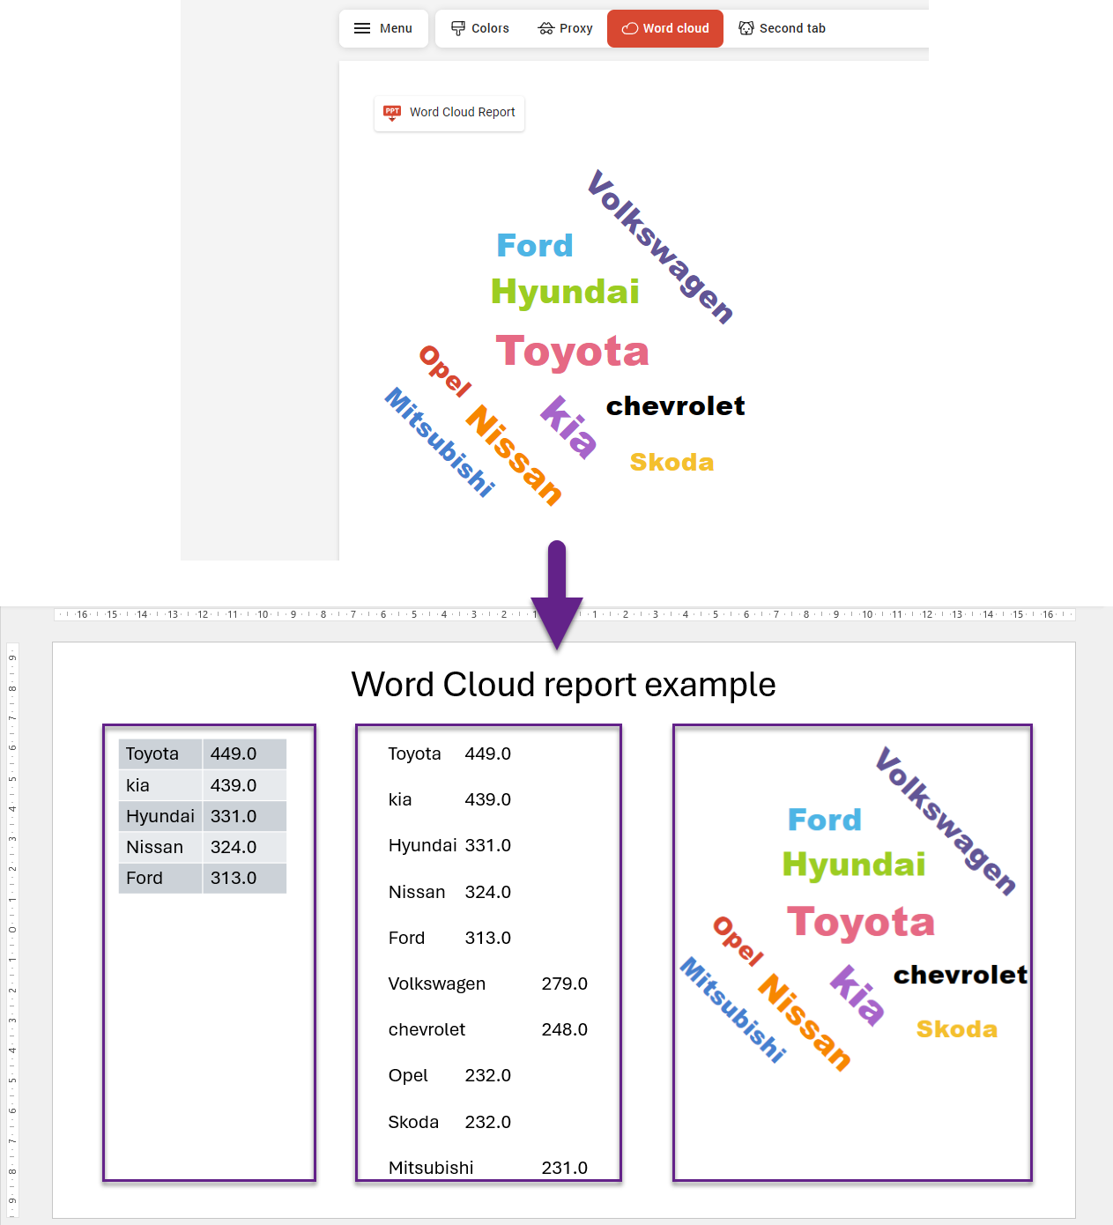Click the word Toyota in the word cloud
This screenshot has height=1225, width=1113.
(x=571, y=351)
